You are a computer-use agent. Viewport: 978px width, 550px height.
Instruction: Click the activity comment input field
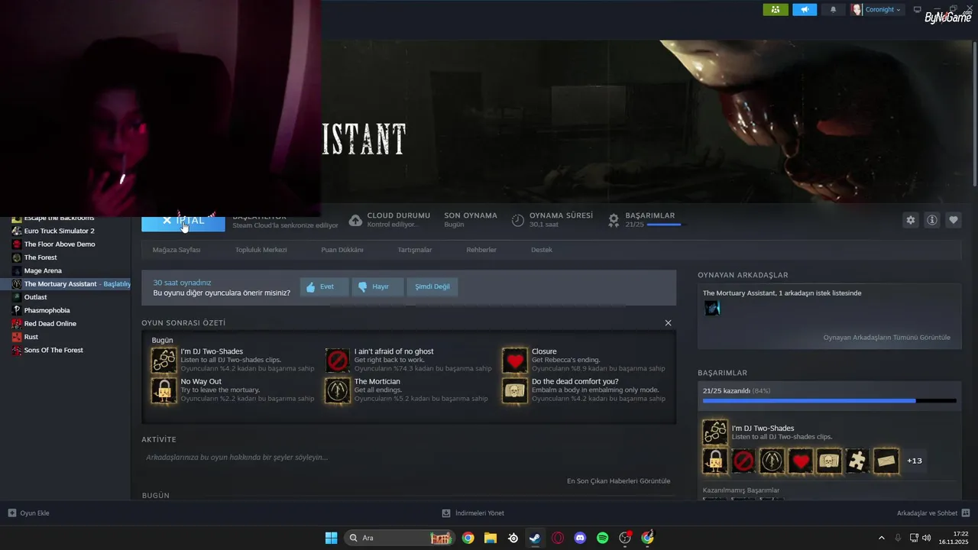(409, 458)
